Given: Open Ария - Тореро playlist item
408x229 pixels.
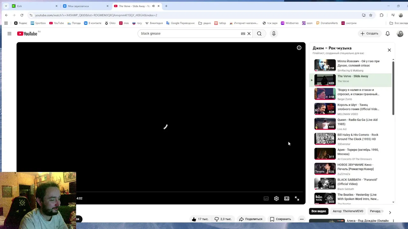Looking at the screenshot, I should (x=351, y=154).
